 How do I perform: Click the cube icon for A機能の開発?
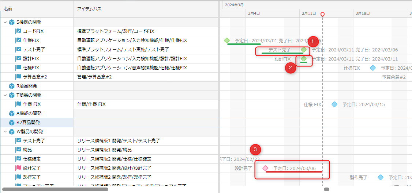(x=12, y=113)
